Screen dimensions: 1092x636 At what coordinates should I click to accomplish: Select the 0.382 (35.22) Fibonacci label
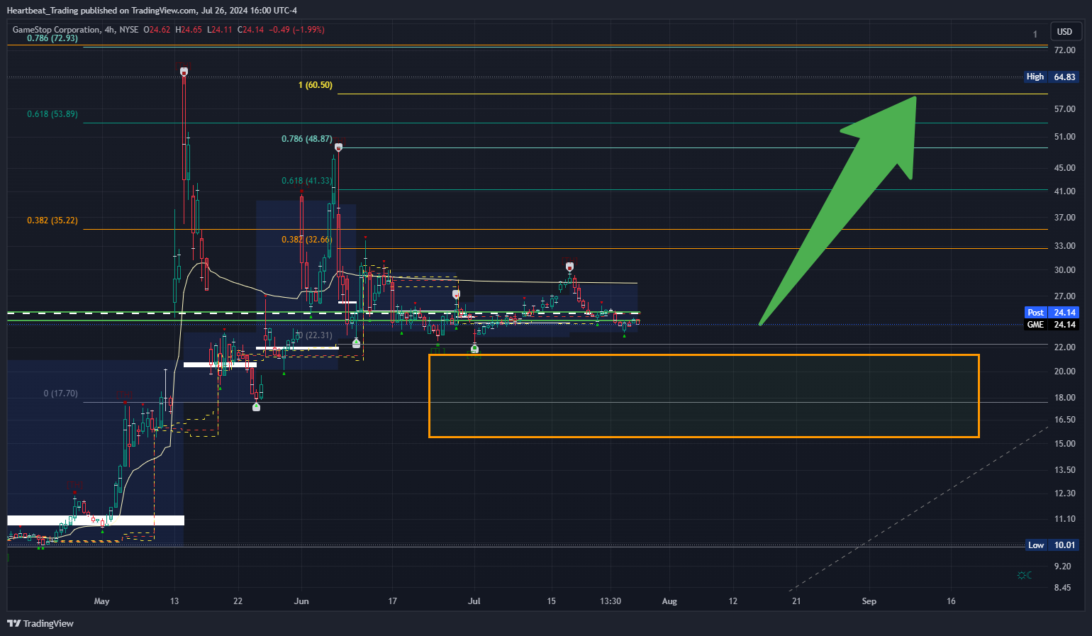coord(52,221)
